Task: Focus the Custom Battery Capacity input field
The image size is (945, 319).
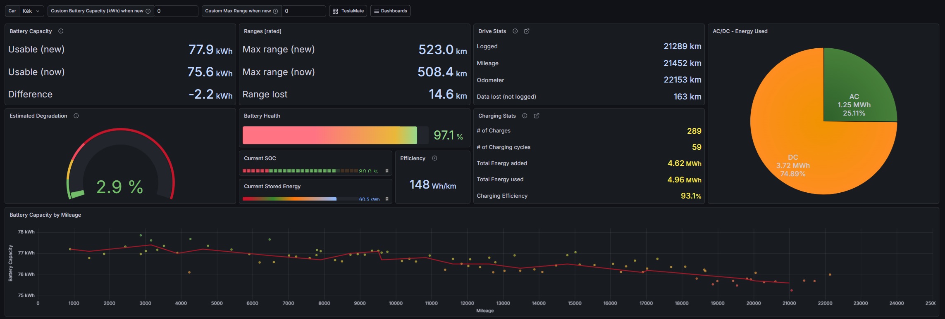Action: click(x=176, y=11)
